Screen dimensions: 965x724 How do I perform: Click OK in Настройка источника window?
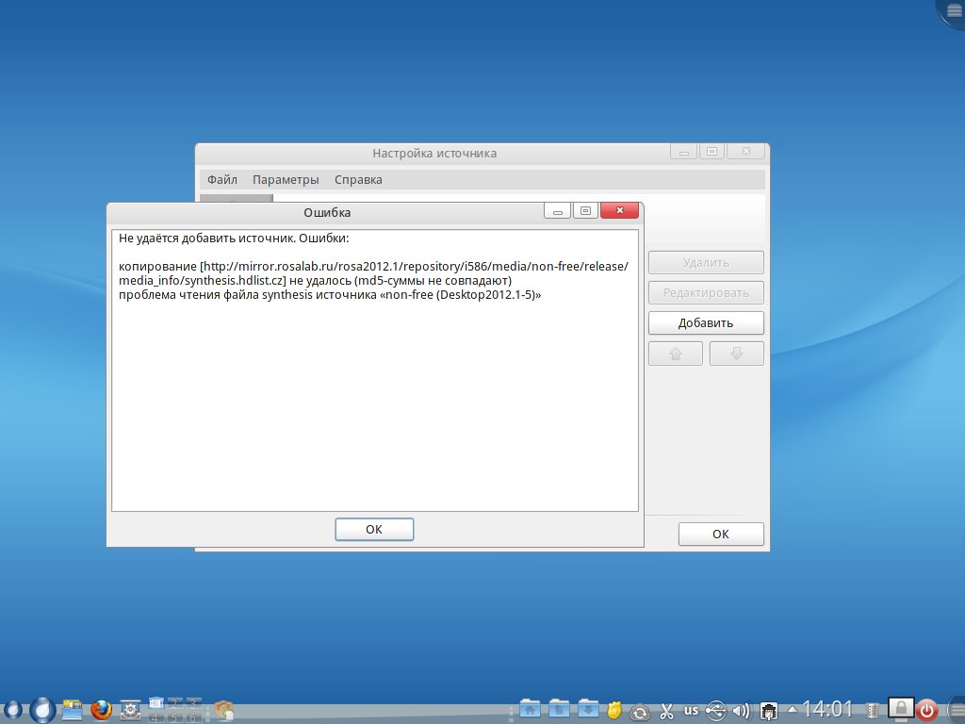tap(721, 534)
